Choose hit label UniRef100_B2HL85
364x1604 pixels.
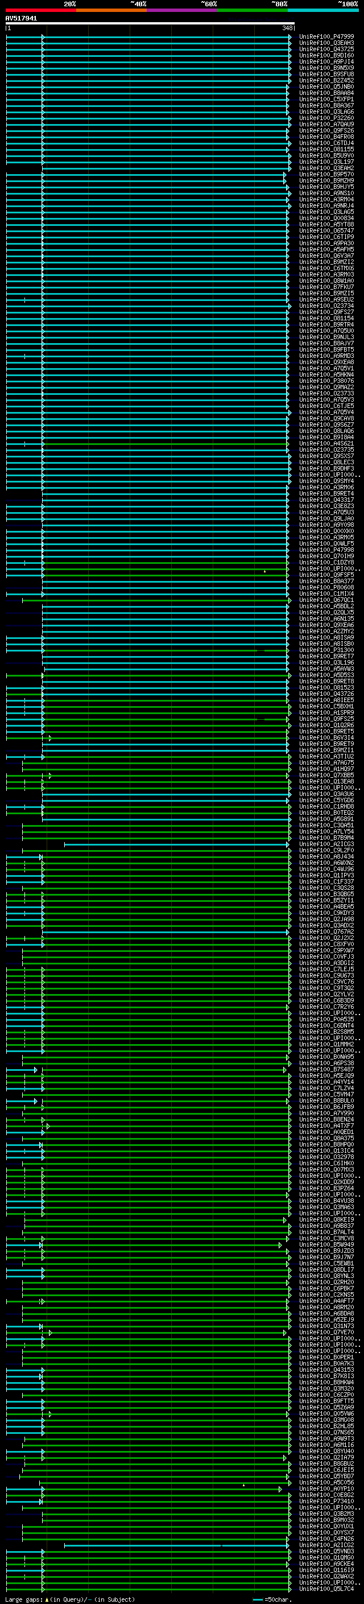coord(326,1426)
